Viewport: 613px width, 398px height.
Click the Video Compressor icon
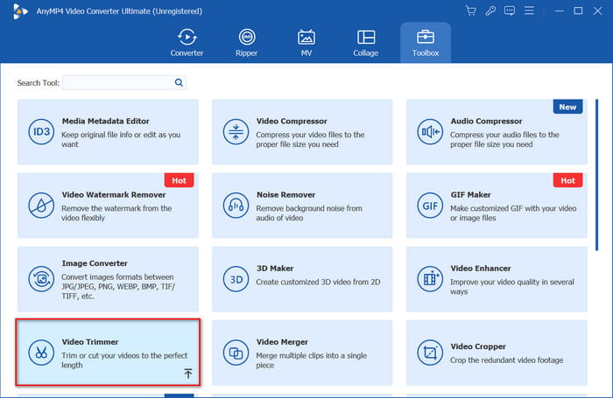tap(236, 132)
